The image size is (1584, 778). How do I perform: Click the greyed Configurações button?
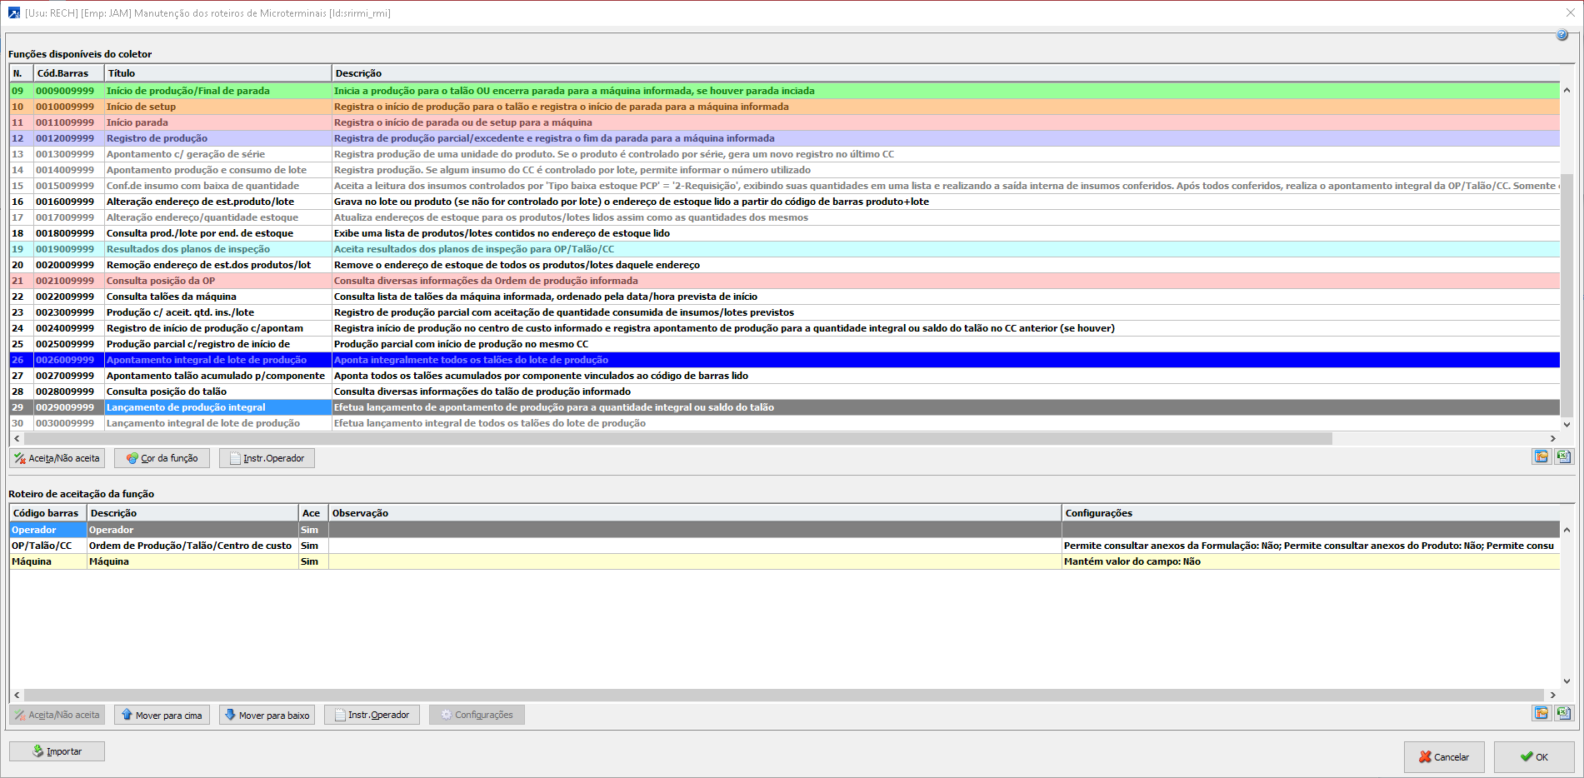(x=477, y=715)
